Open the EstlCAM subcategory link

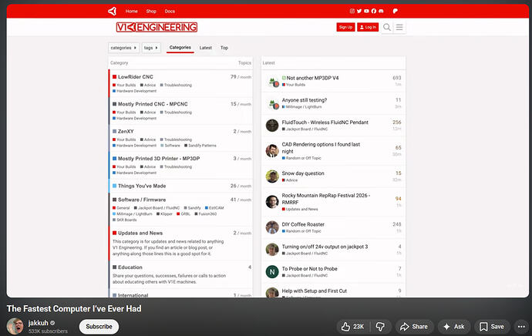click(x=216, y=208)
